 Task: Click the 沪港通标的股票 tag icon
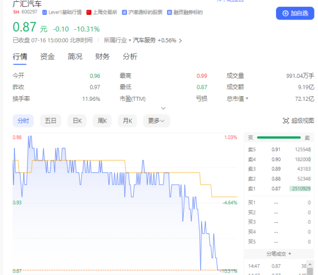(124, 13)
